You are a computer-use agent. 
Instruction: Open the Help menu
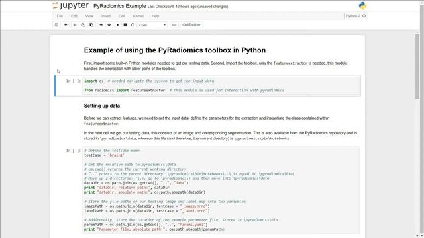coord(155,16)
